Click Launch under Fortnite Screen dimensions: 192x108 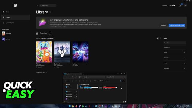pos(75,65)
